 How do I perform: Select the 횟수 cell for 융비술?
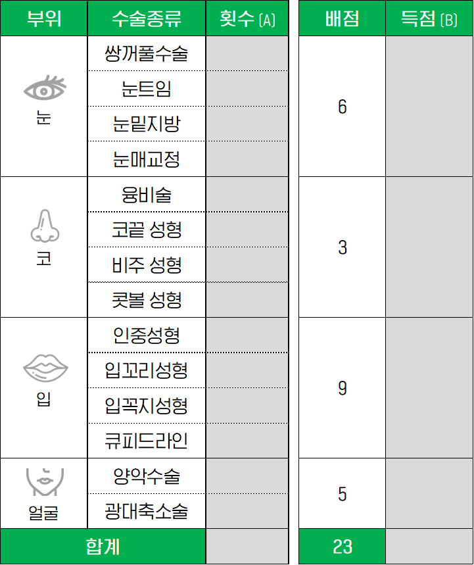pos(247,194)
